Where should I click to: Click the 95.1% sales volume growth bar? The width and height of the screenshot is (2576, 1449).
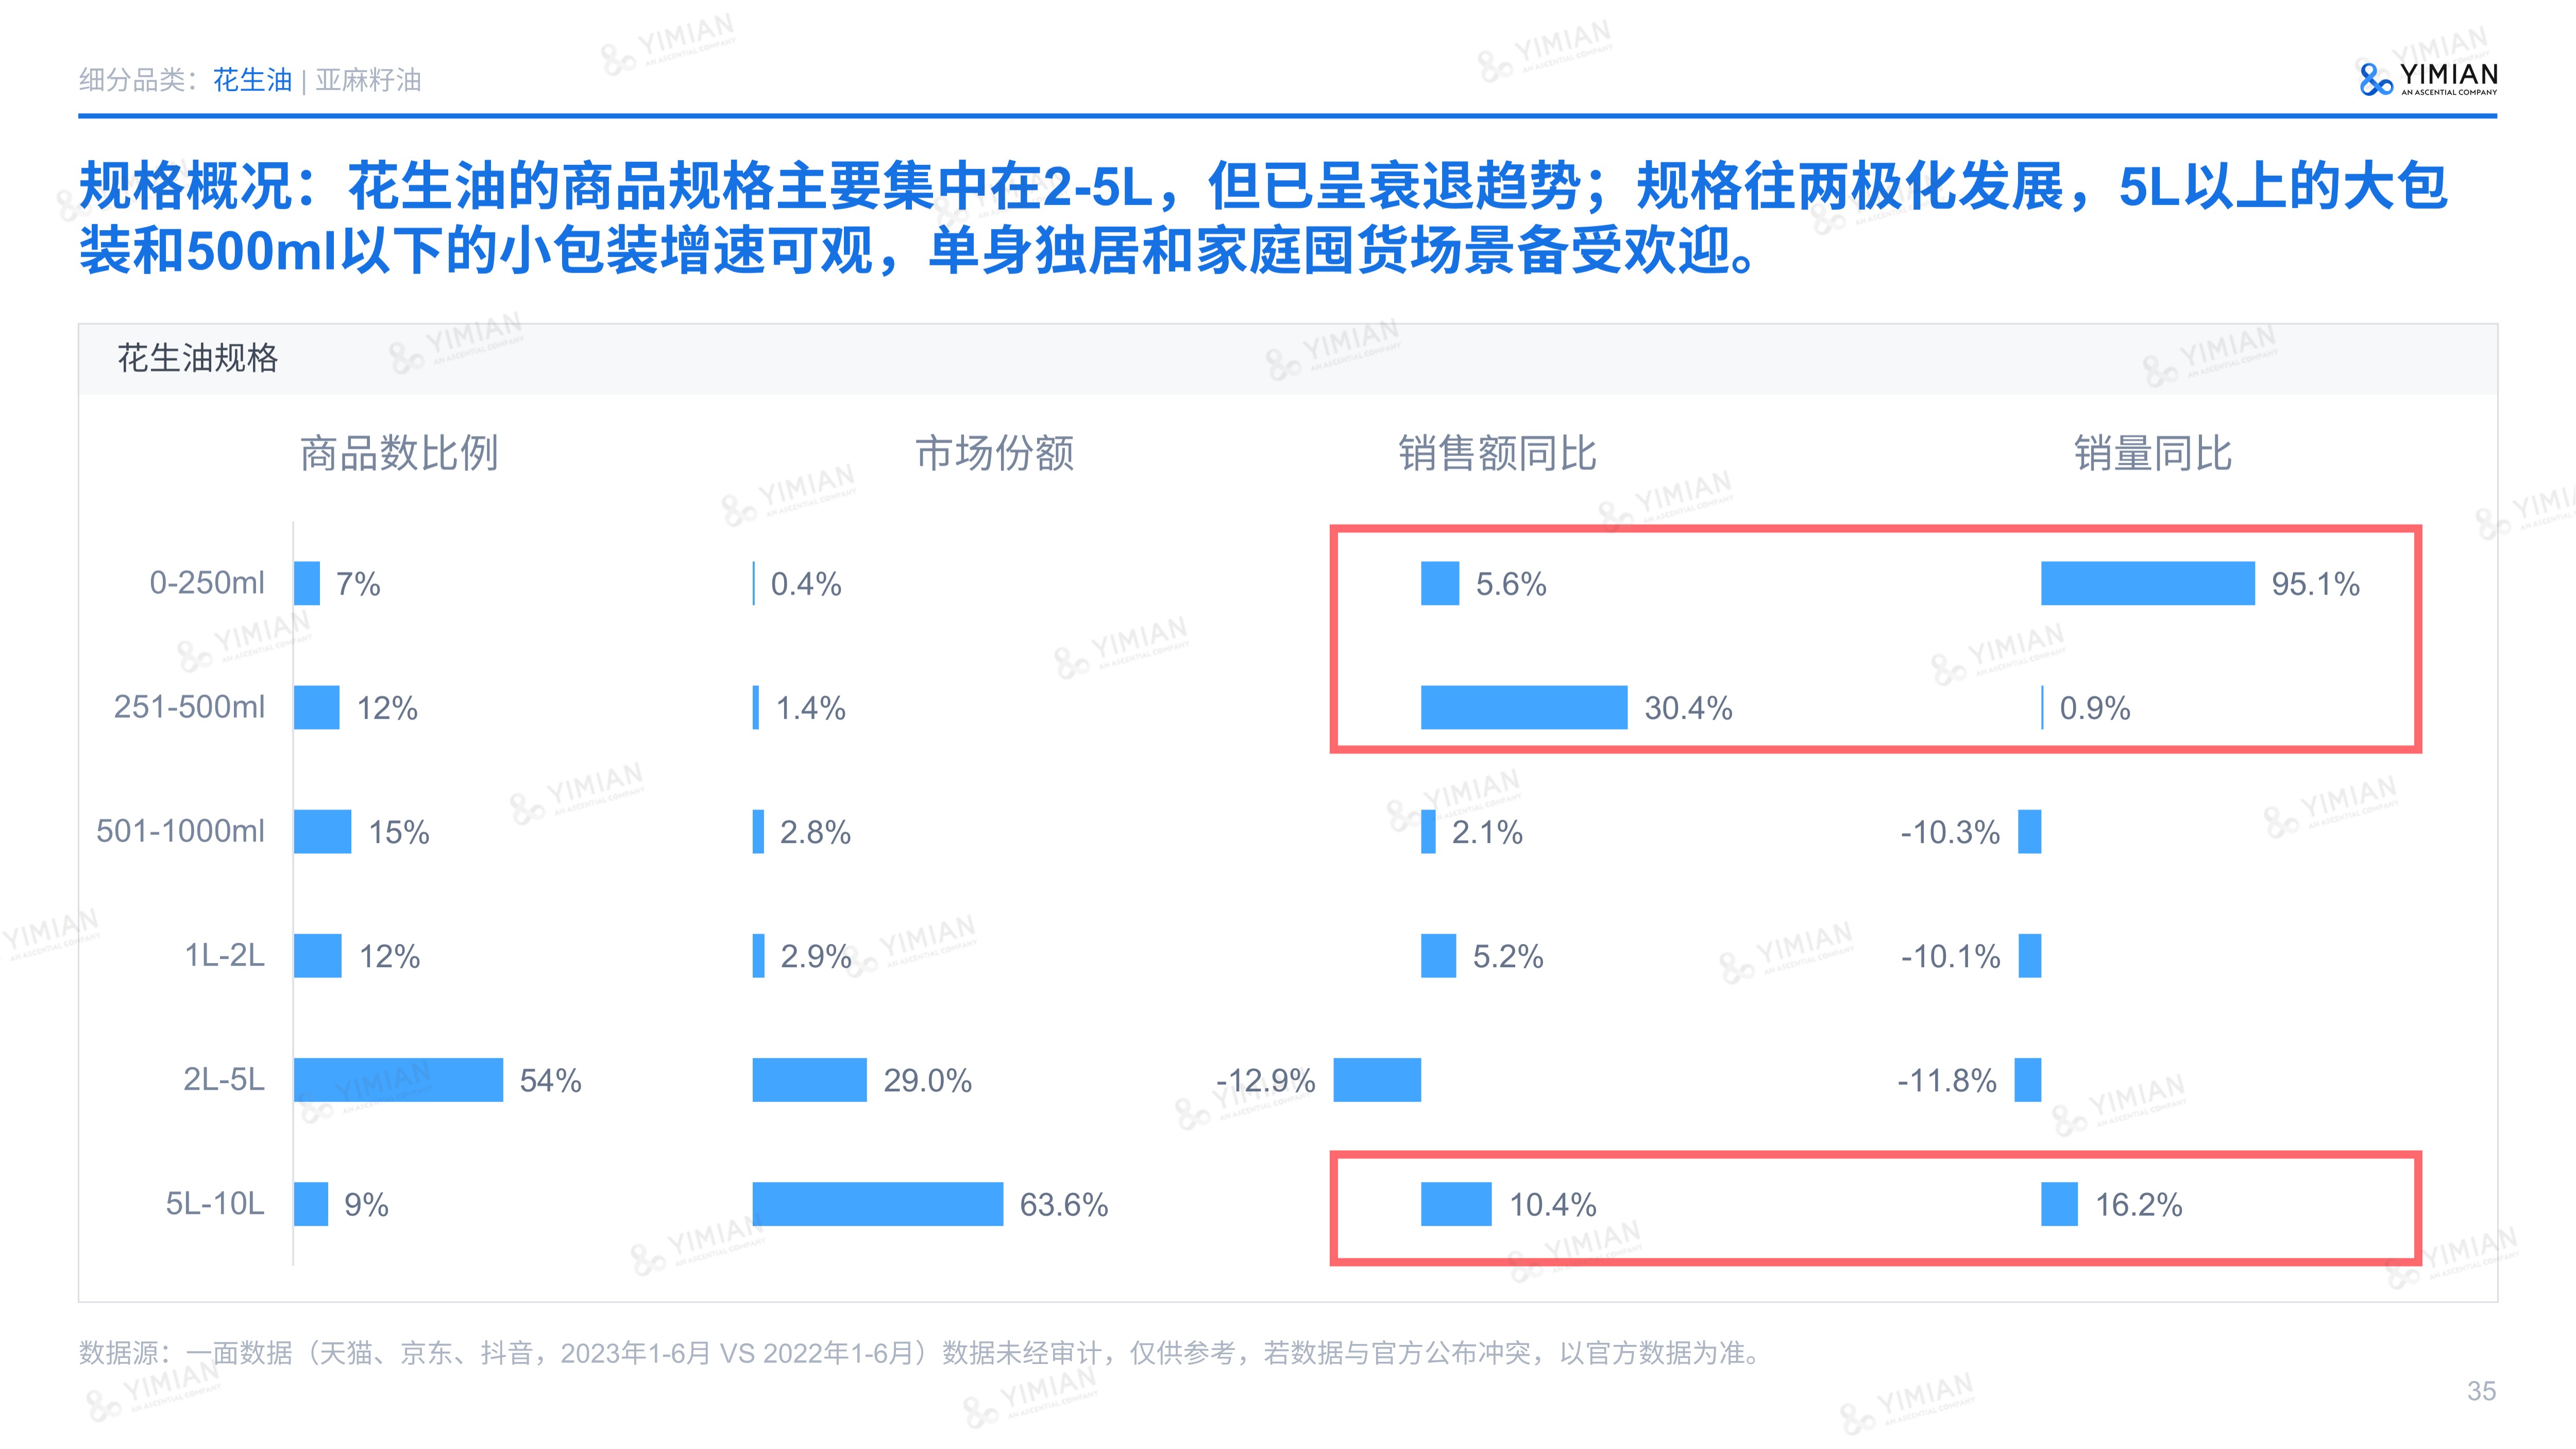pos(2147,583)
